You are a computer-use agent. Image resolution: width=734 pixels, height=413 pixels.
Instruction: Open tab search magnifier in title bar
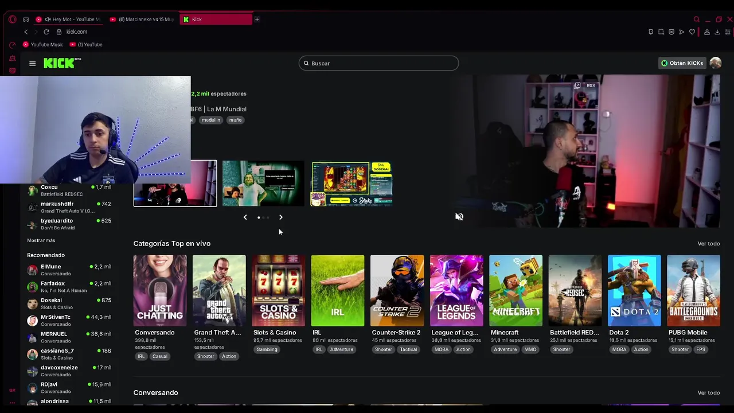click(x=697, y=20)
